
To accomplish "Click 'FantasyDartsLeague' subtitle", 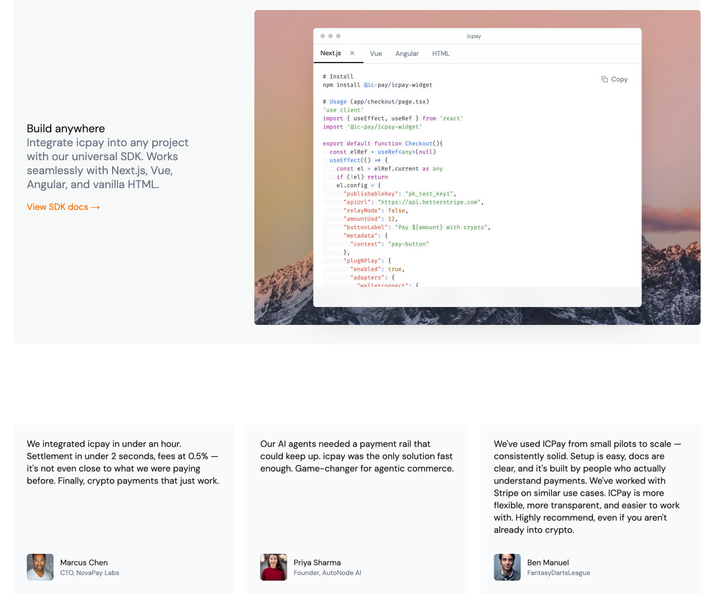I will (559, 573).
